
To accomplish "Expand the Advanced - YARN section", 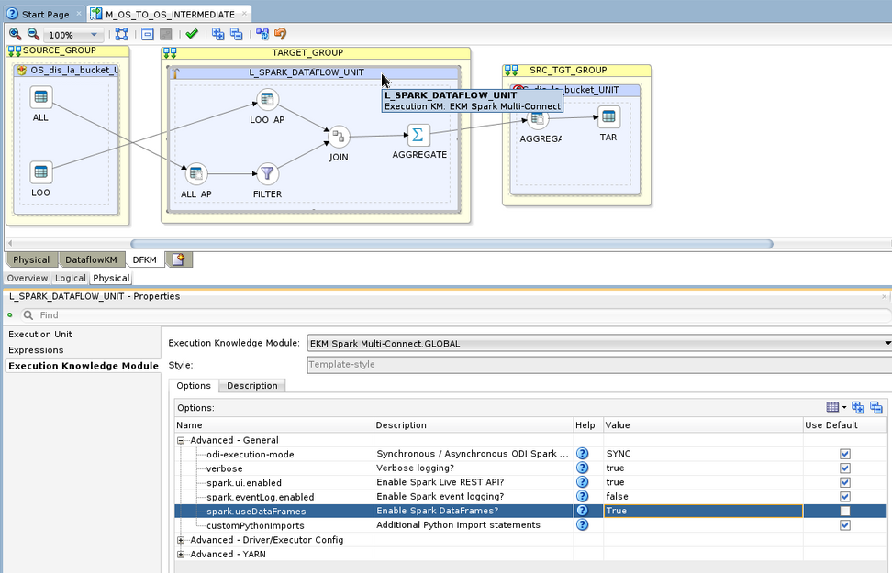I will click(x=180, y=554).
